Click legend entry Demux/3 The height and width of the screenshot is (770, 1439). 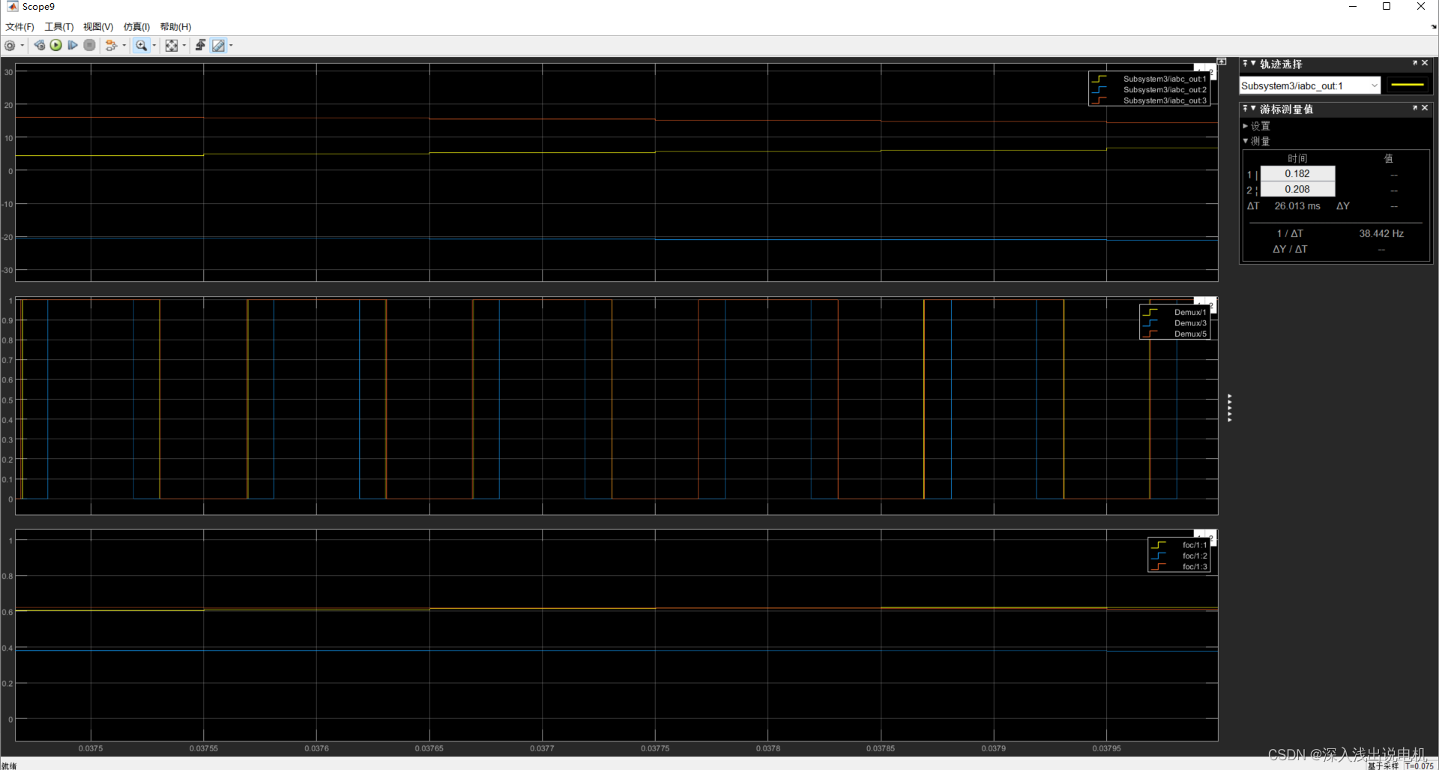click(1190, 323)
